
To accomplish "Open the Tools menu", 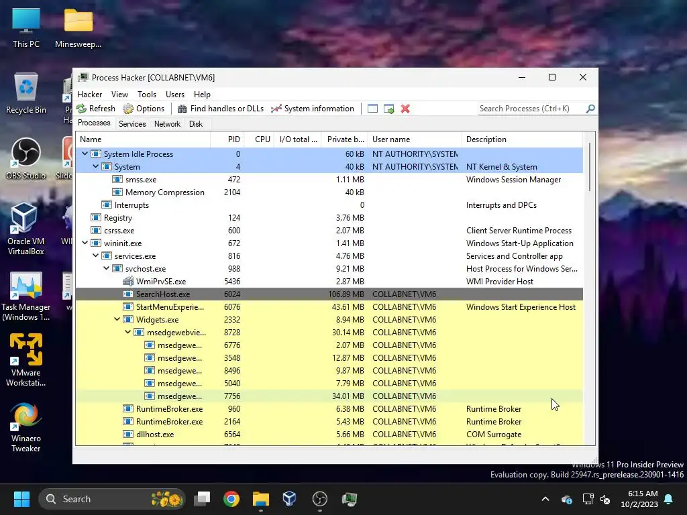I will pos(147,95).
